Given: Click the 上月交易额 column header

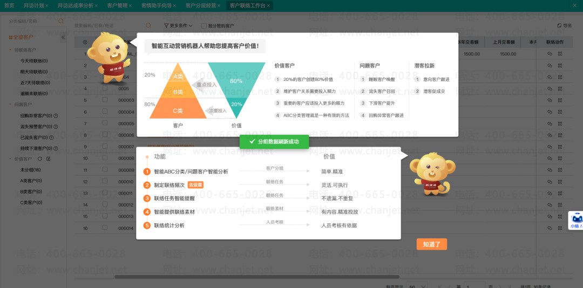Looking at the screenshot, I should [x=503, y=42].
